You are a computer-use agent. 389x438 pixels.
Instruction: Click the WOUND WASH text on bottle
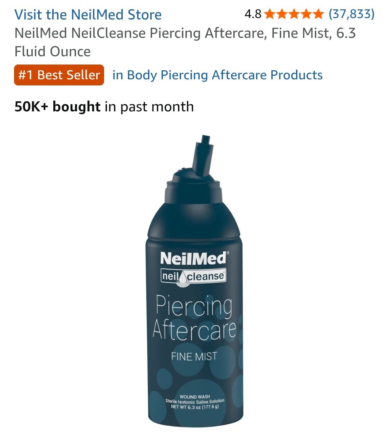pos(195,397)
